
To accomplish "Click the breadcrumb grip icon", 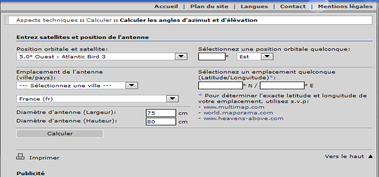I will pos(7,20).
